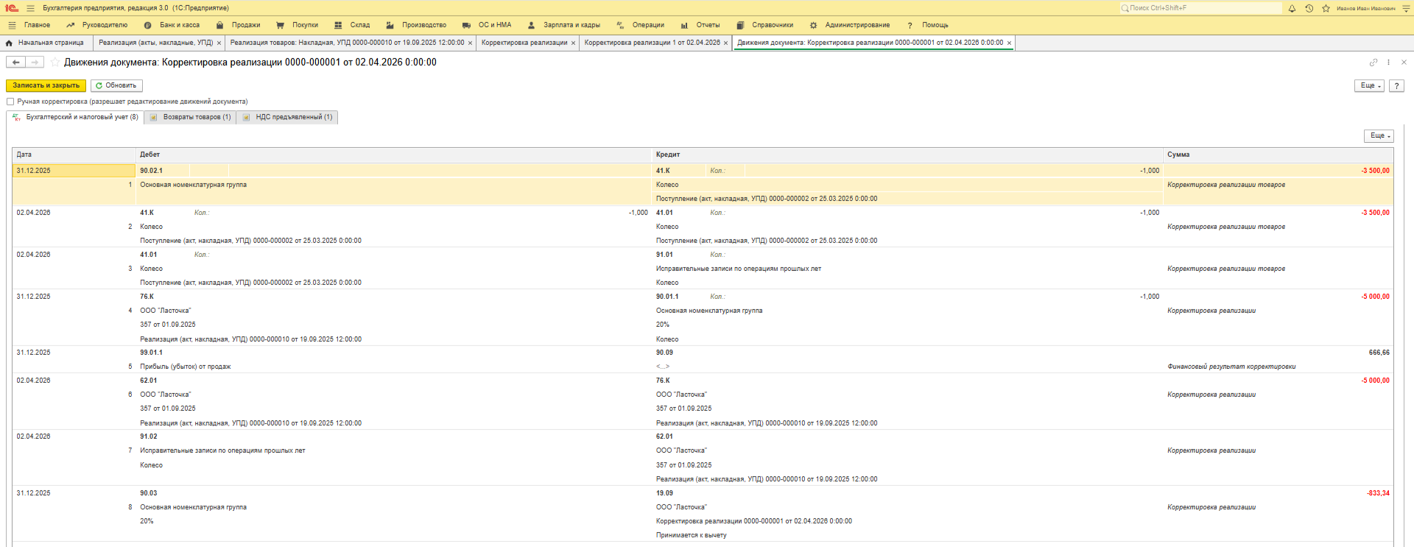Enable the Ручная корректировка checkbox
Screen dimensions: 1414x547
click(10, 102)
